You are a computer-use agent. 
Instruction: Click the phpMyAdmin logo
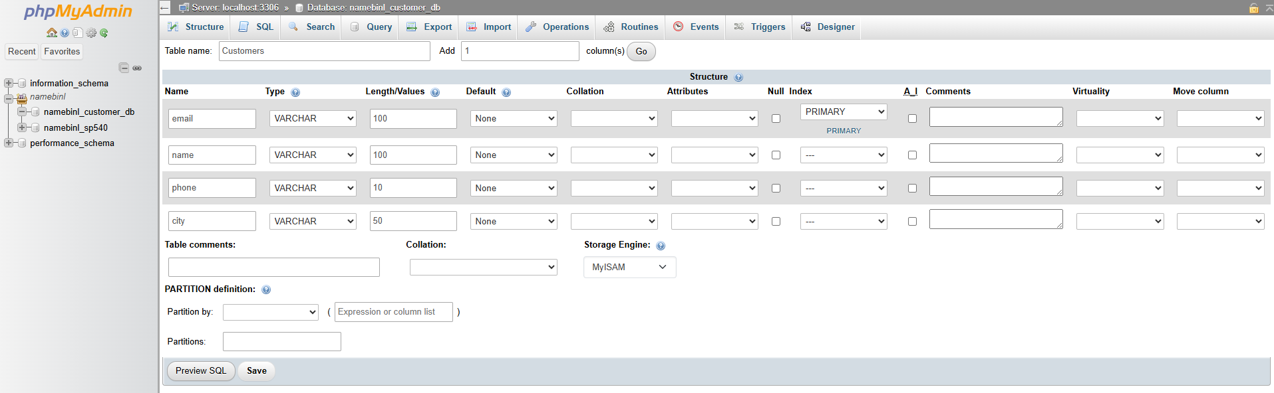[x=78, y=11]
